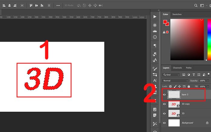Filter layers by pixel layers icon
The image size is (211, 132).
tap(184, 75)
